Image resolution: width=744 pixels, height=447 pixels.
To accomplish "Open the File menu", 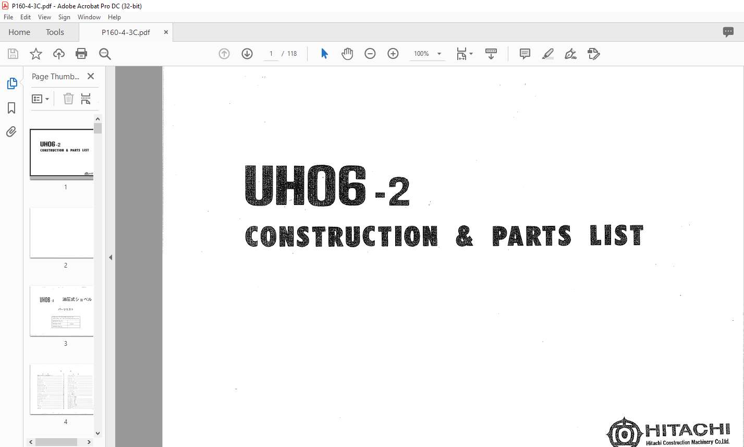I will click(8, 17).
